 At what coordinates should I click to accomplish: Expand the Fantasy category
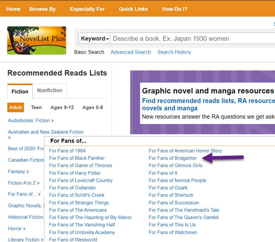(18, 172)
